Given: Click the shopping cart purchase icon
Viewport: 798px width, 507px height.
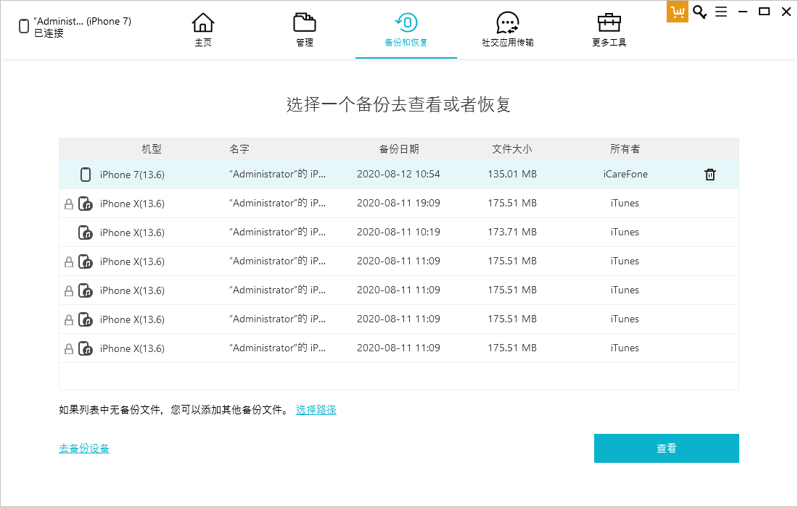Looking at the screenshot, I should pos(677,12).
